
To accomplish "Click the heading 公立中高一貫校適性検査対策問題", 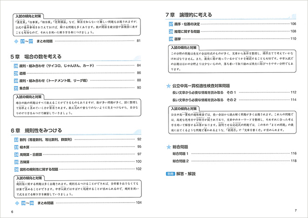I will coord(201,86).
